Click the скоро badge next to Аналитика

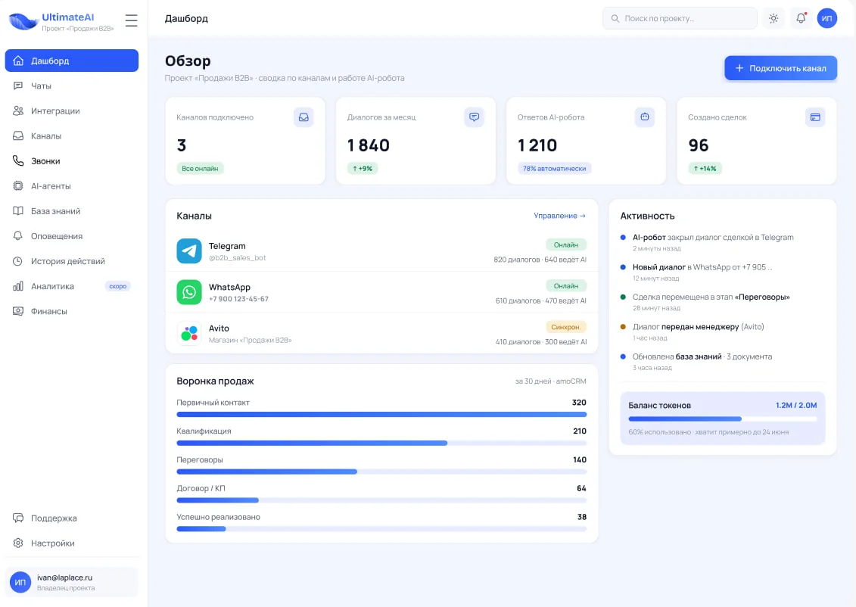pos(118,286)
